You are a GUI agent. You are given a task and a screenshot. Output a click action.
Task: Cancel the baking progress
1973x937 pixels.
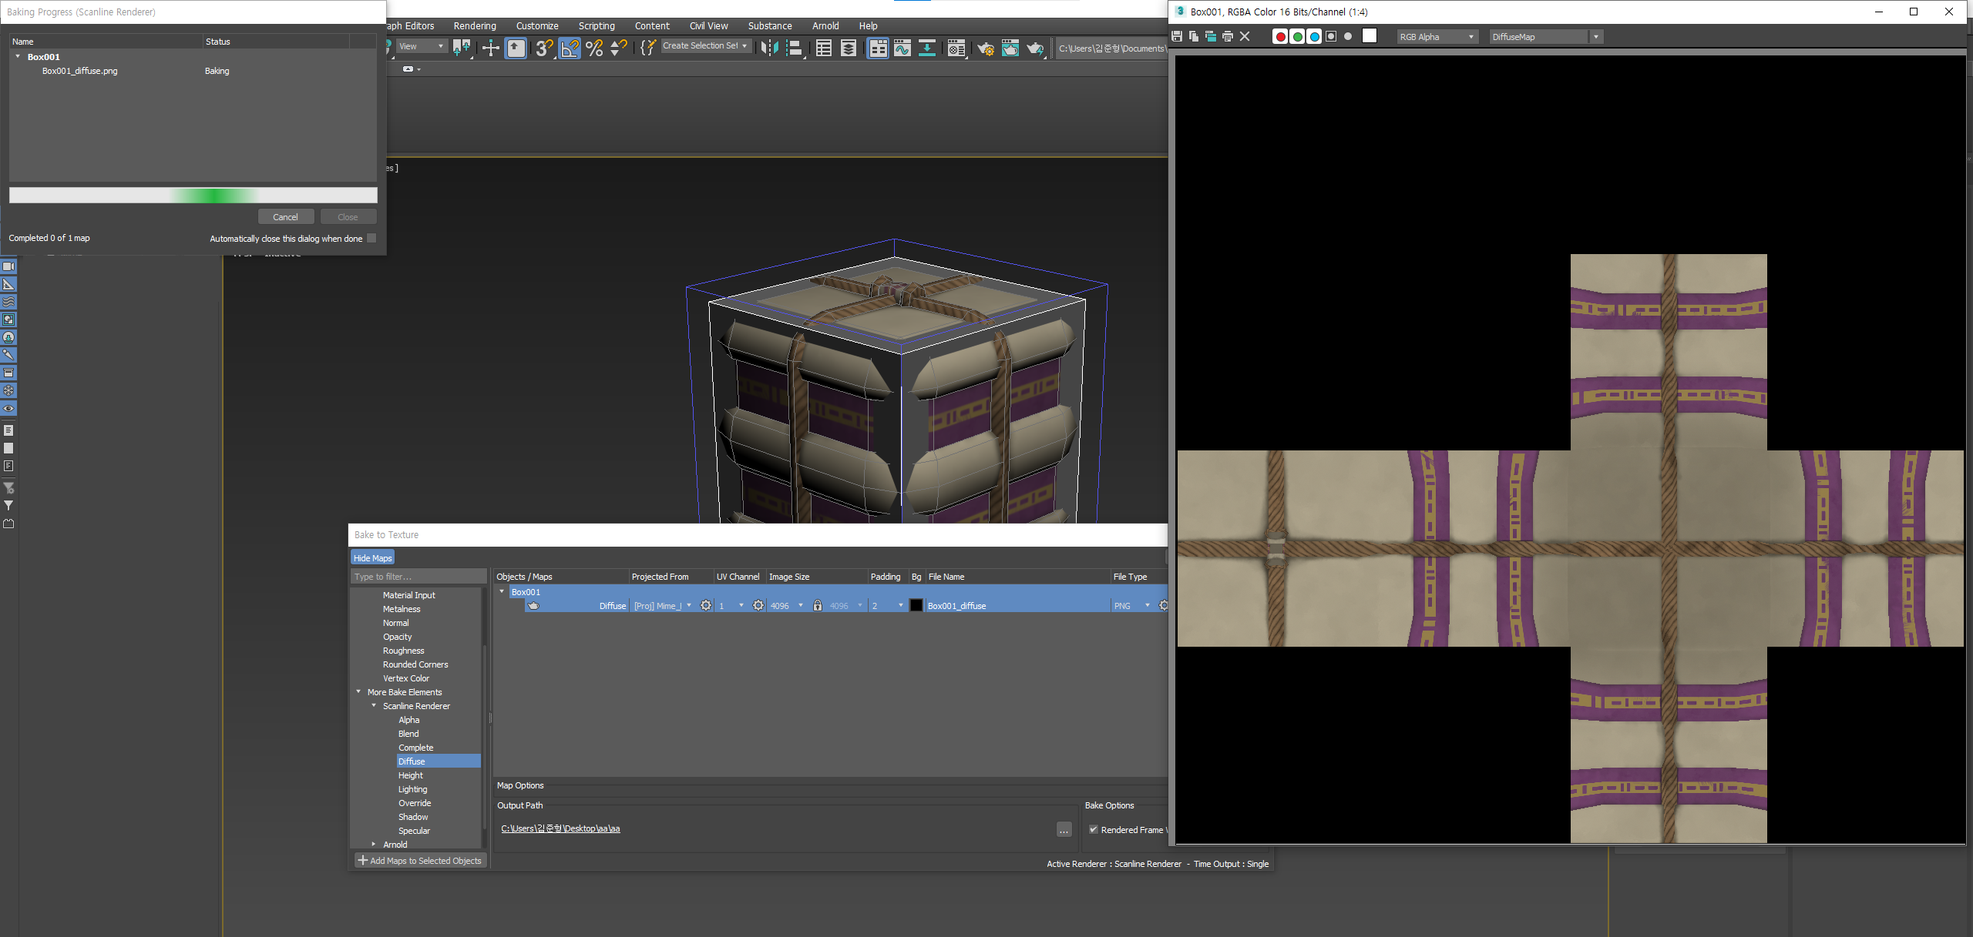tap(285, 217)
